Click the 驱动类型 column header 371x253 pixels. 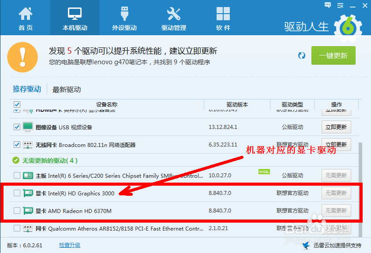tap(292, 104)
